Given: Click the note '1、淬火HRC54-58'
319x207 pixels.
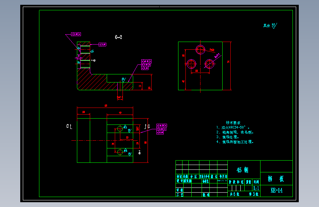Looking at the screenshot, I should (x=233, y=127).
